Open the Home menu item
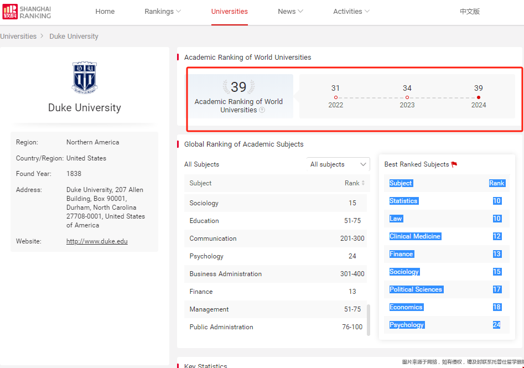Screen dimensions: 524x368 tap(105, 12)
